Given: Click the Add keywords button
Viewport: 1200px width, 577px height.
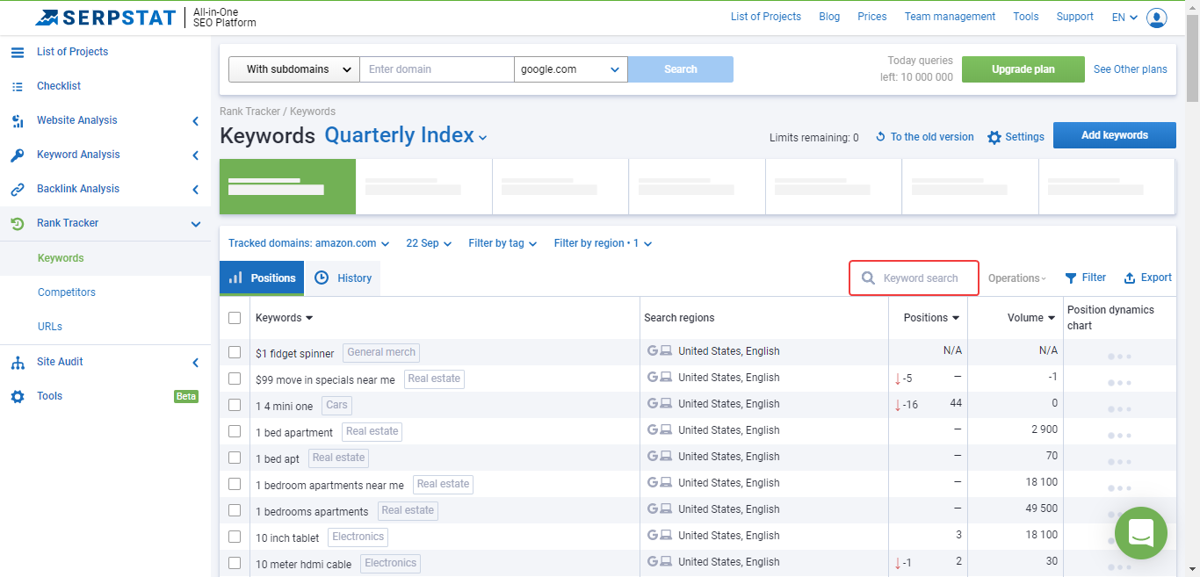Looking at the screenshot, I should tap(1115, 135).
